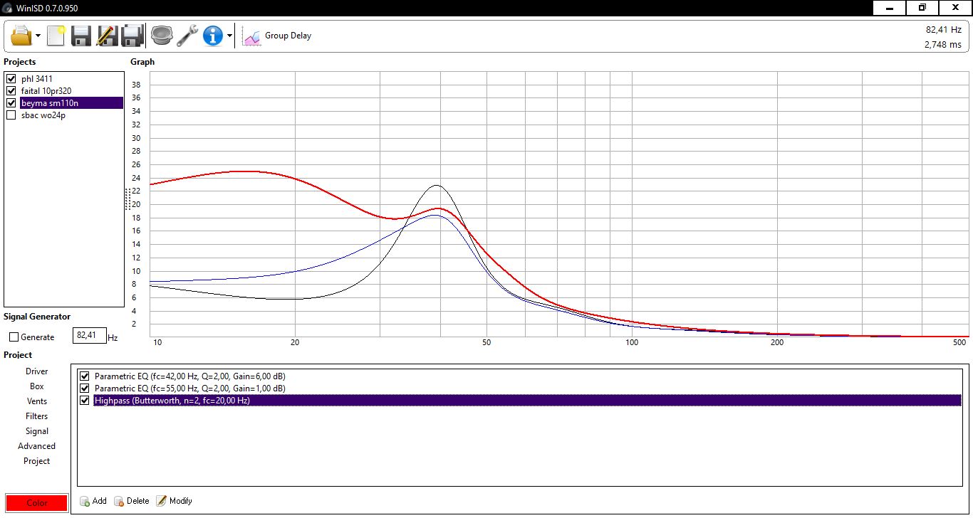Open project using the folder icon
Viewport: 973px width, 518px height.
(21, 35)
